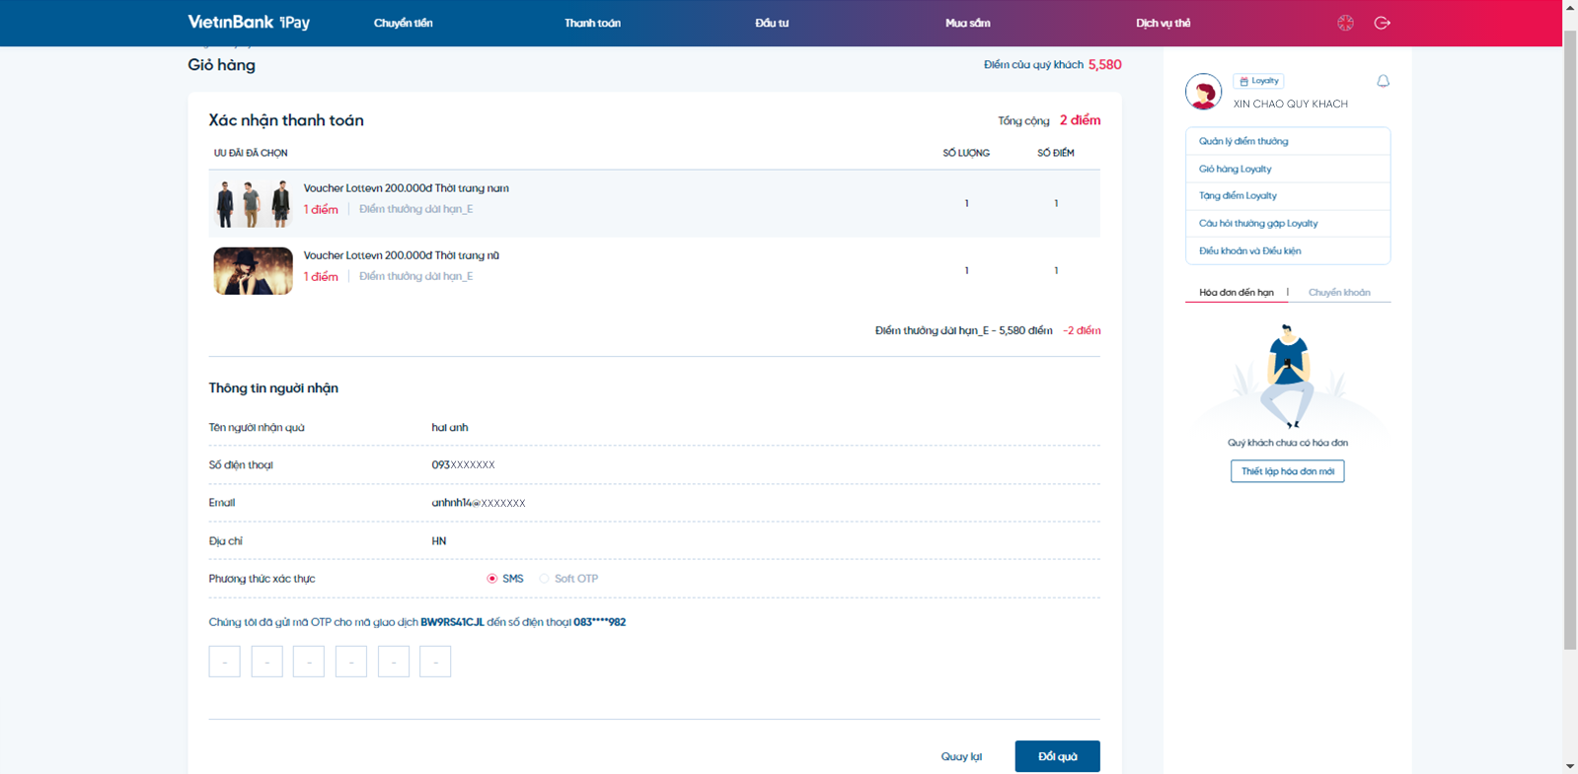Click the VietinBank iPay logo
The width and height of the screenshot is (1578, 774).
[x=249, y=23]
